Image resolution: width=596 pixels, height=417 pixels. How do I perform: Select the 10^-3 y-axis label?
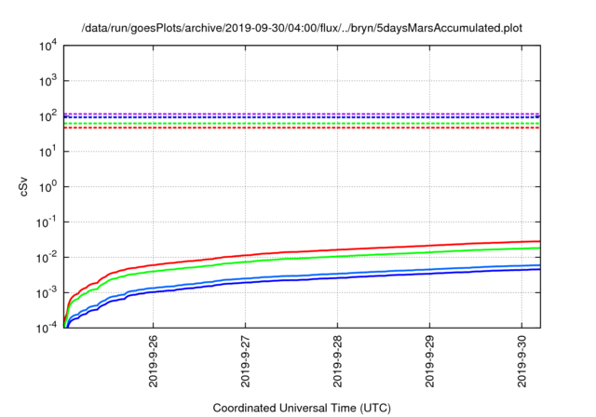pyautogui.click(x=47, y=293)
